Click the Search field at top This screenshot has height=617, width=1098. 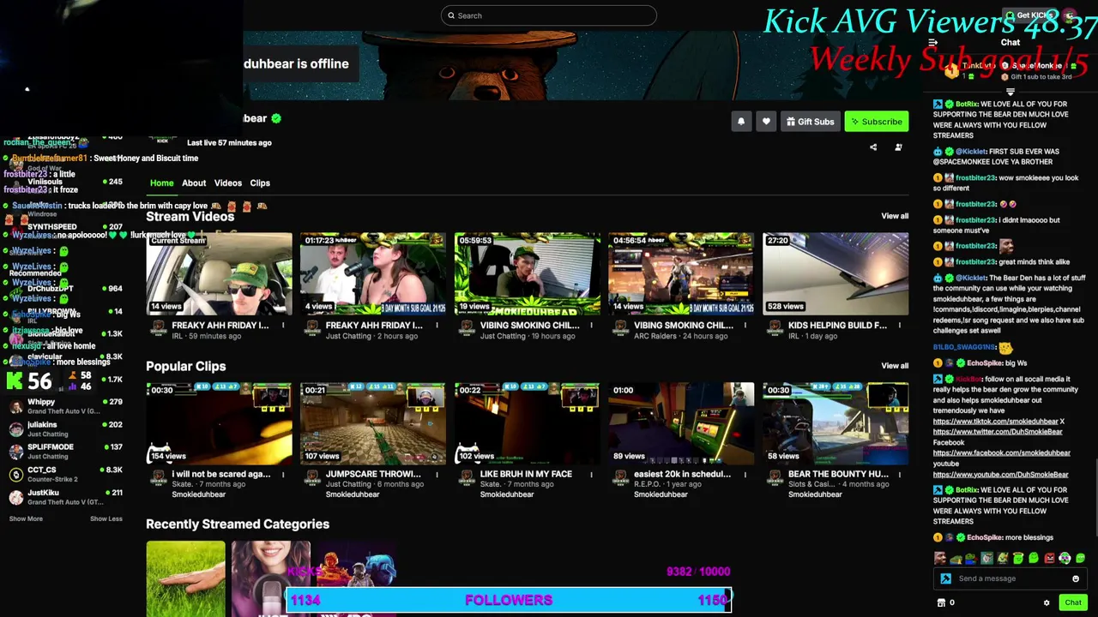click(x=549, y=15)
